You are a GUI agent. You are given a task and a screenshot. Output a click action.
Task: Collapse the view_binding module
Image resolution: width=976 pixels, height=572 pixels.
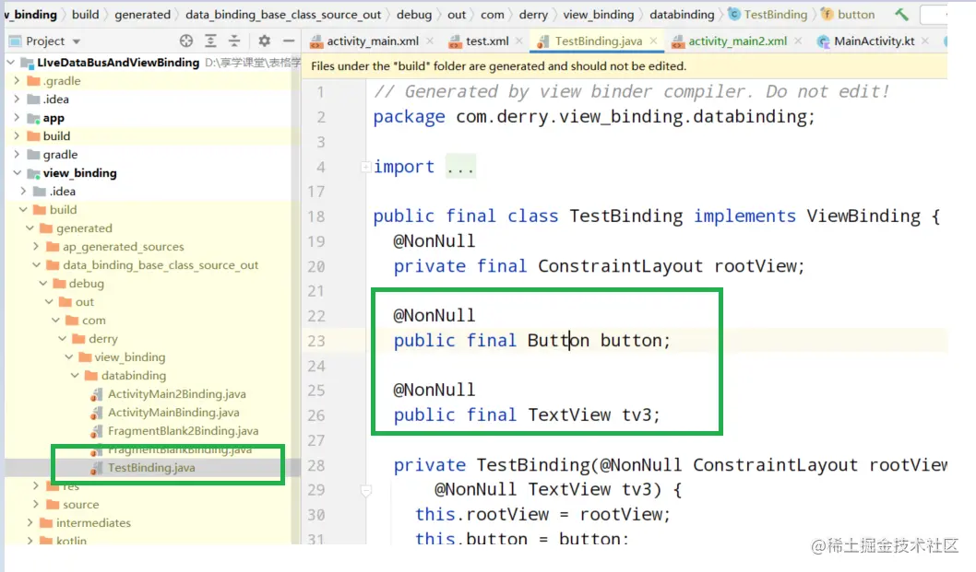(17, 173)
